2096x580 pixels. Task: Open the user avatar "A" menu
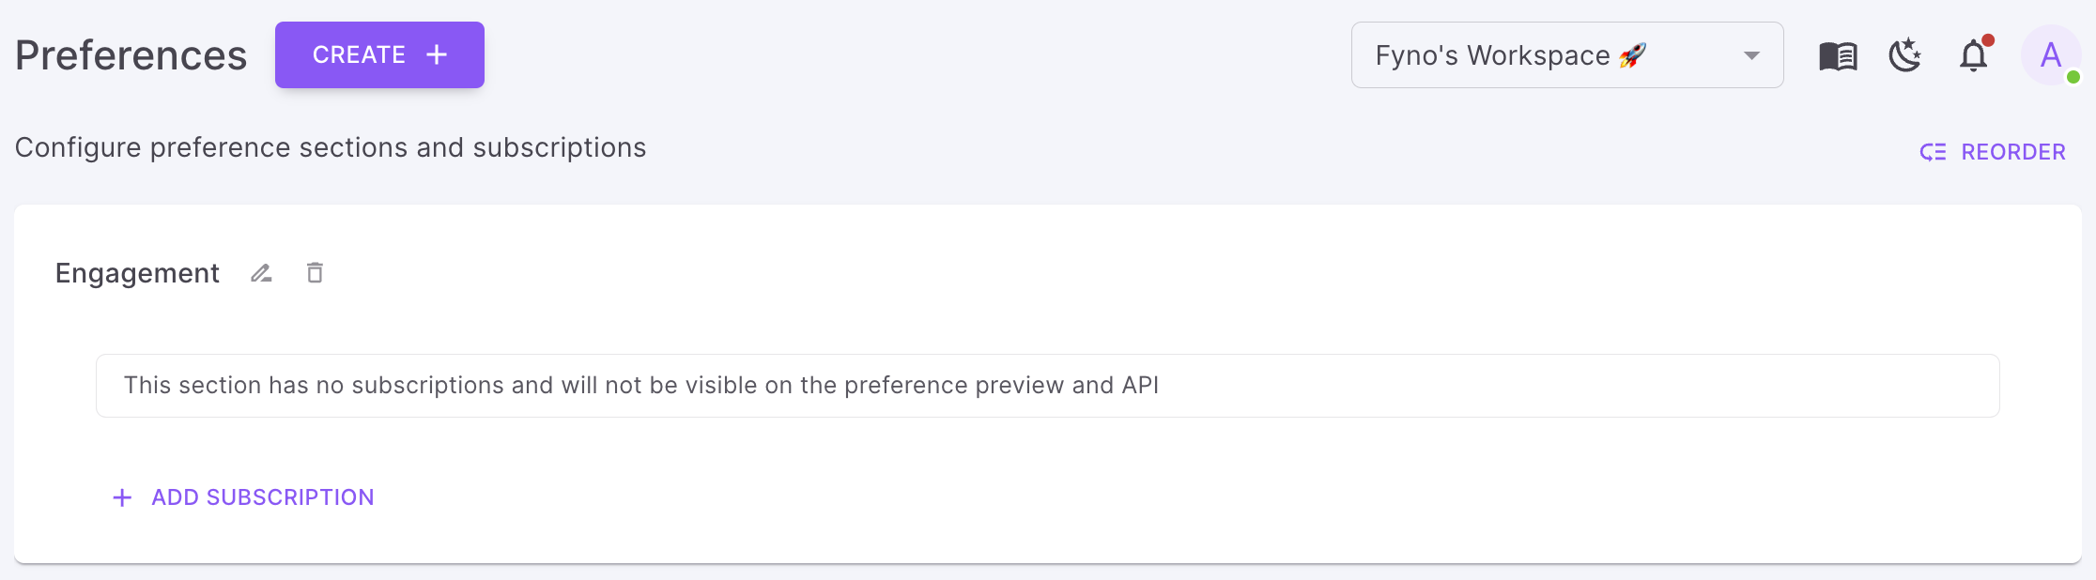click(2051, 55)
